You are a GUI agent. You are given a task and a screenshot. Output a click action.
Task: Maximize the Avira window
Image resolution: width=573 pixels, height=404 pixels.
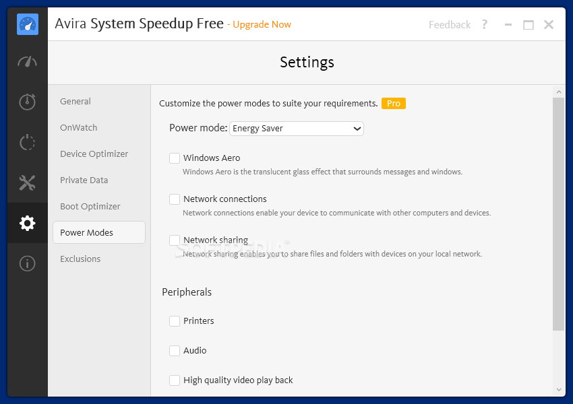529,25
